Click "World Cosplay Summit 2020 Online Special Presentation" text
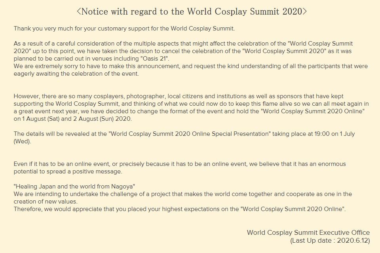Screen dimensions: 380x253 [189, 134]
